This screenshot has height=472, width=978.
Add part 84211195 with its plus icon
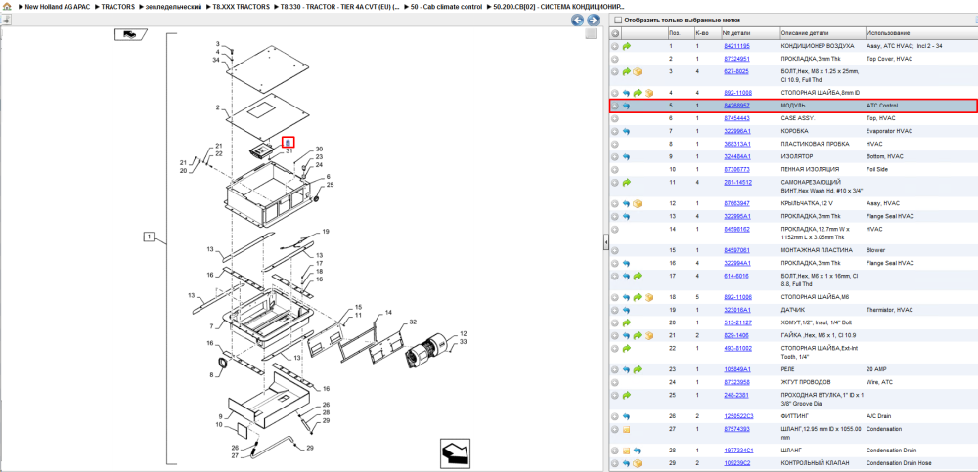click(615, 46)
